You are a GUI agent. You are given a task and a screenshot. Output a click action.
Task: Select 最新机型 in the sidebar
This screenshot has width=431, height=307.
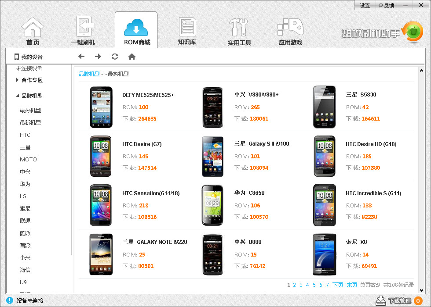(x=30, y=122)
